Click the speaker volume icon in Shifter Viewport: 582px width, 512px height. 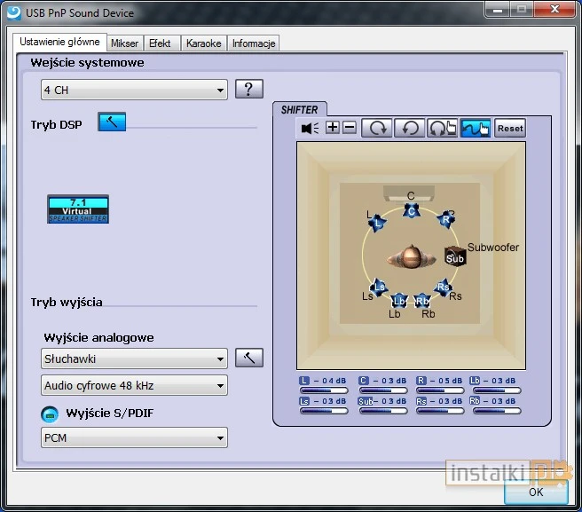pos(310,128)
